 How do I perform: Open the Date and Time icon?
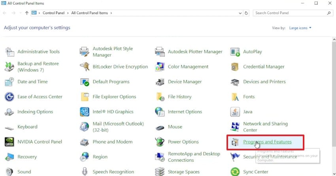(x=9, y=82)
